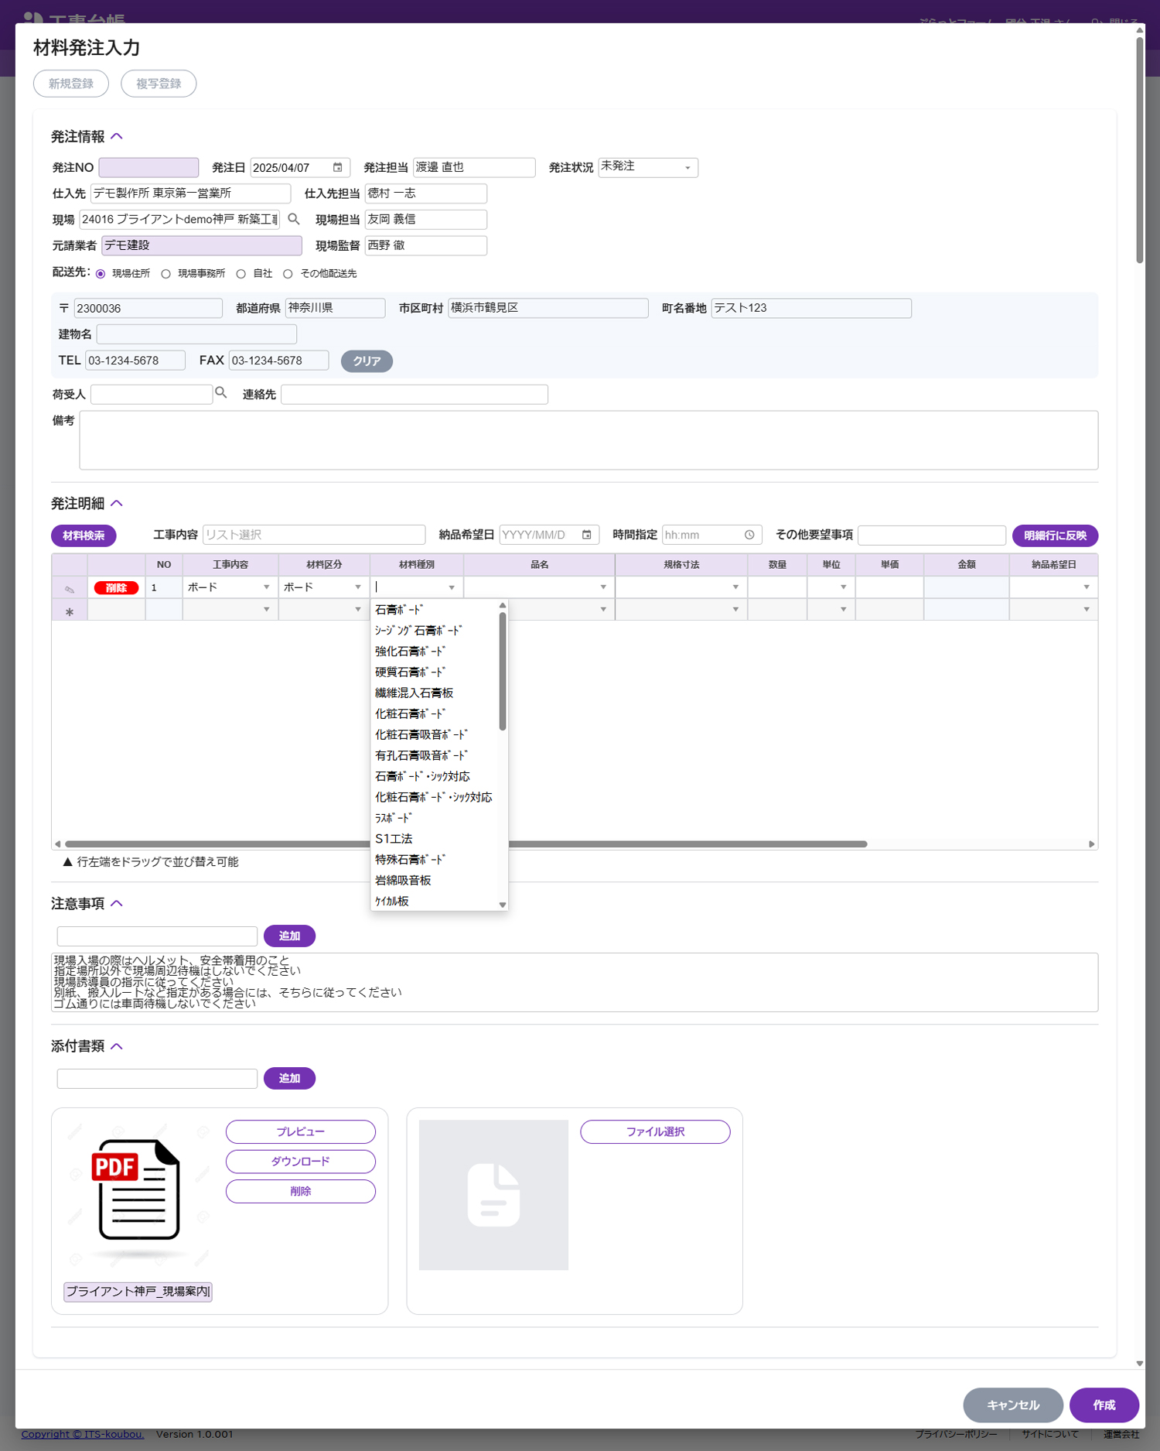Open 品名 dropdown in row 1

click(x=603, y=587)
